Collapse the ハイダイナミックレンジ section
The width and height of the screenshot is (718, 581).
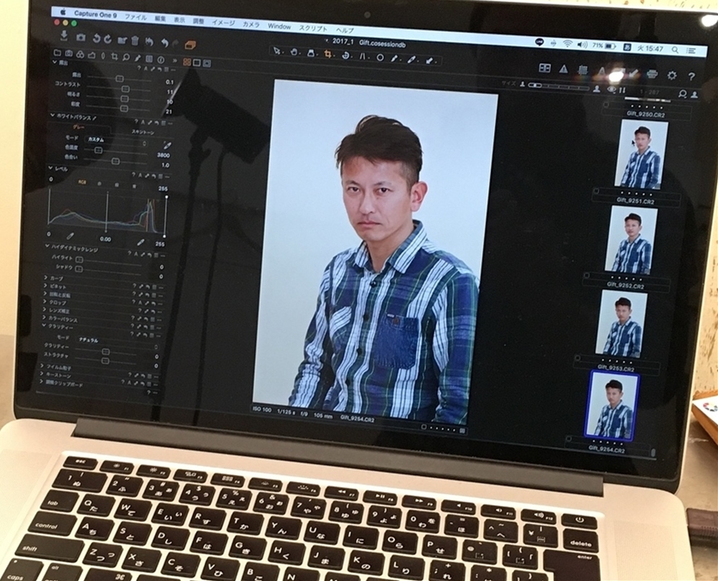tap(47, 246)
